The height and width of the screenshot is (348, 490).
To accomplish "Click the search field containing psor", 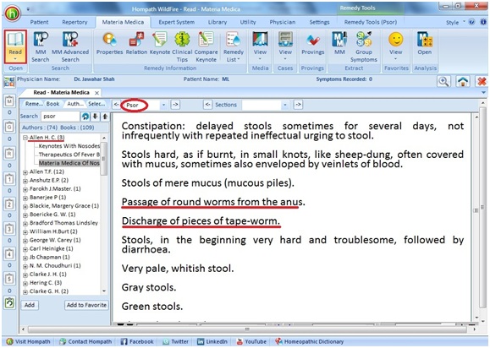I will 60,117.
